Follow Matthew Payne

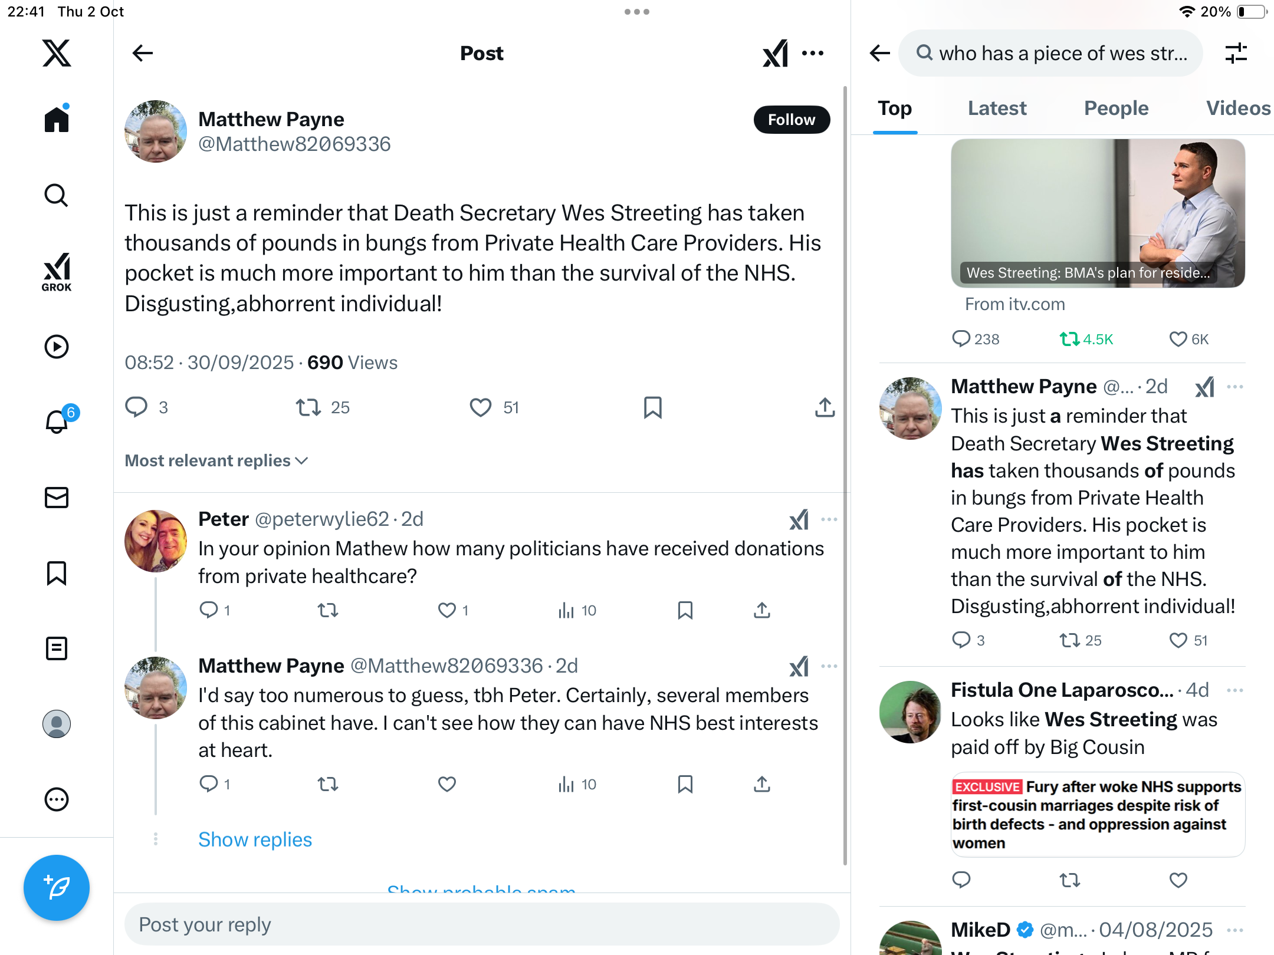(791, 120)
